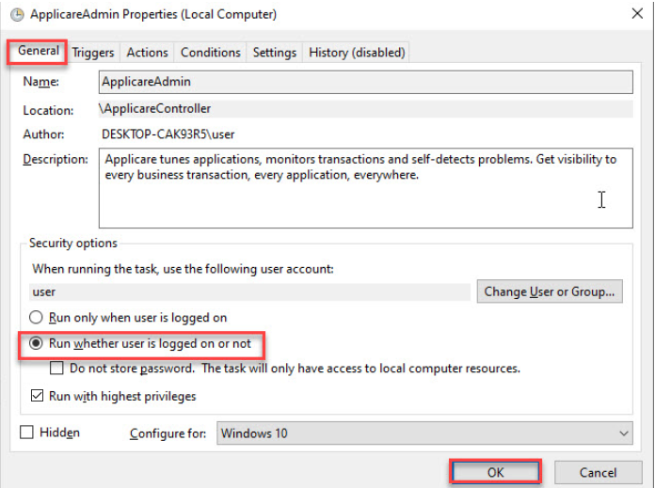Open the Triggers tab
Screen dimensions: 655x488
coord(93,53)
